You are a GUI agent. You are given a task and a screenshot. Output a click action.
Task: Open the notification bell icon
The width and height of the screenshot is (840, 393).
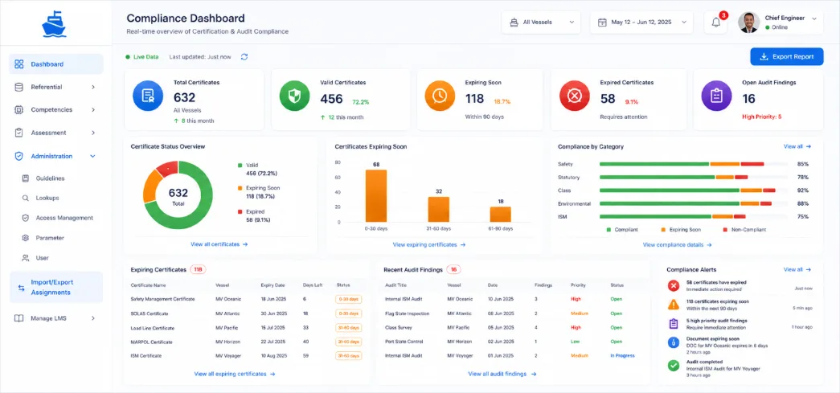click(715, 23)
